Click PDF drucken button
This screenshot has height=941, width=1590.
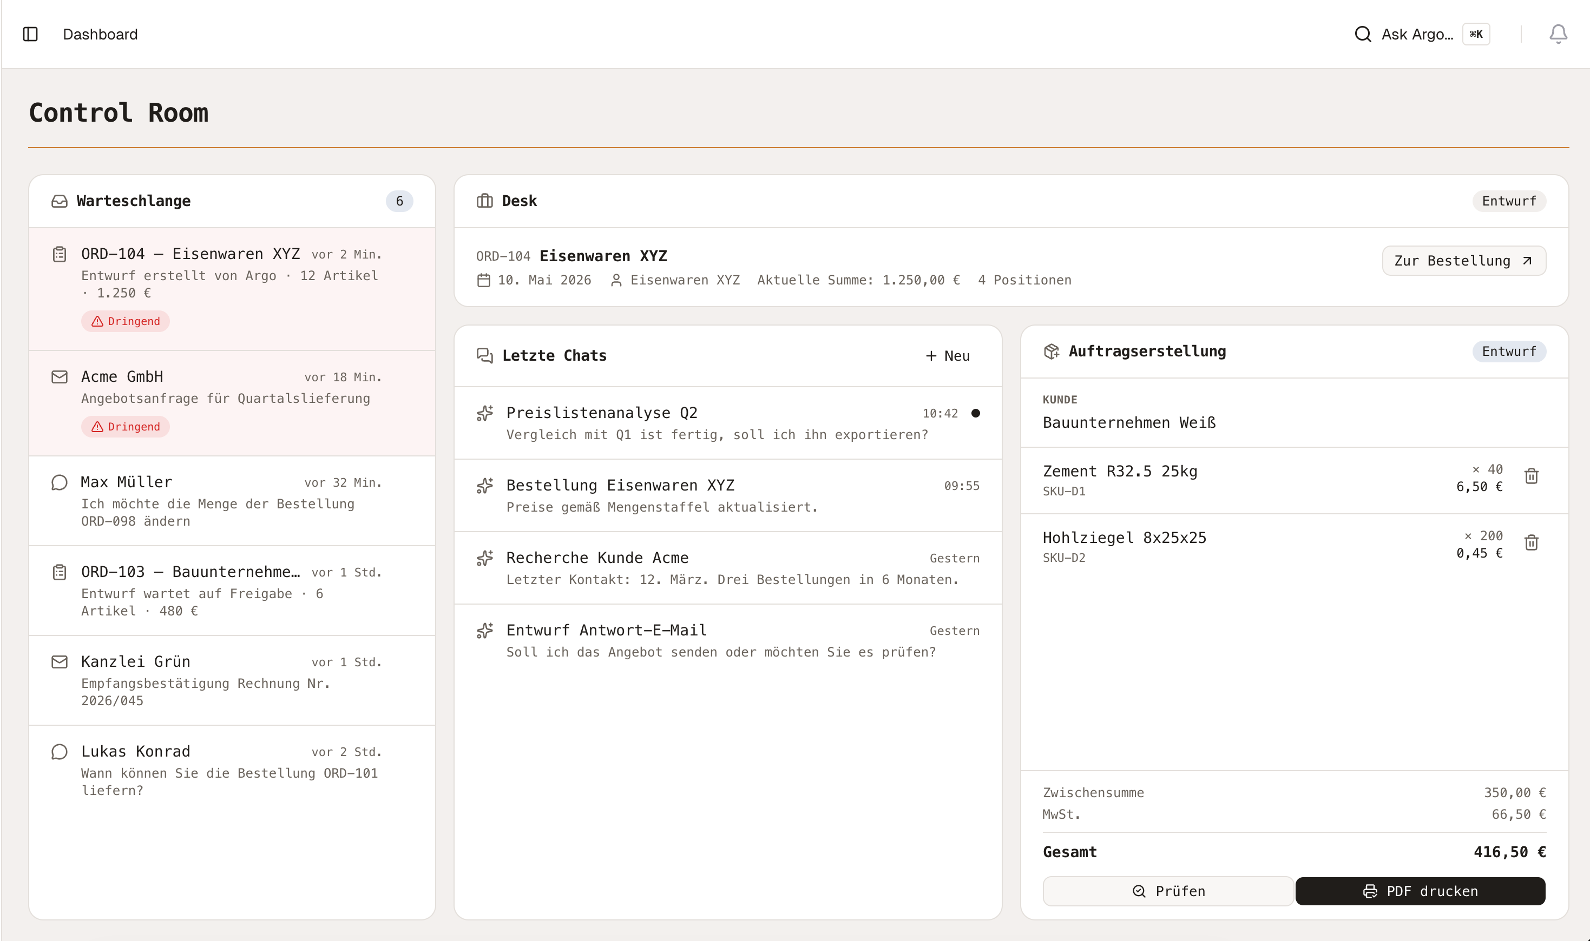point(1420,891)
